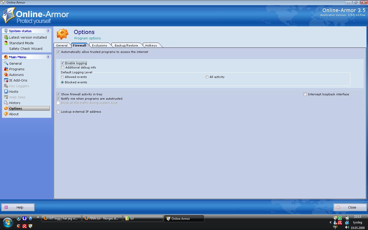Click the volume speaker tray icon
Screen dimensions: 368x230
coord(347,227)
